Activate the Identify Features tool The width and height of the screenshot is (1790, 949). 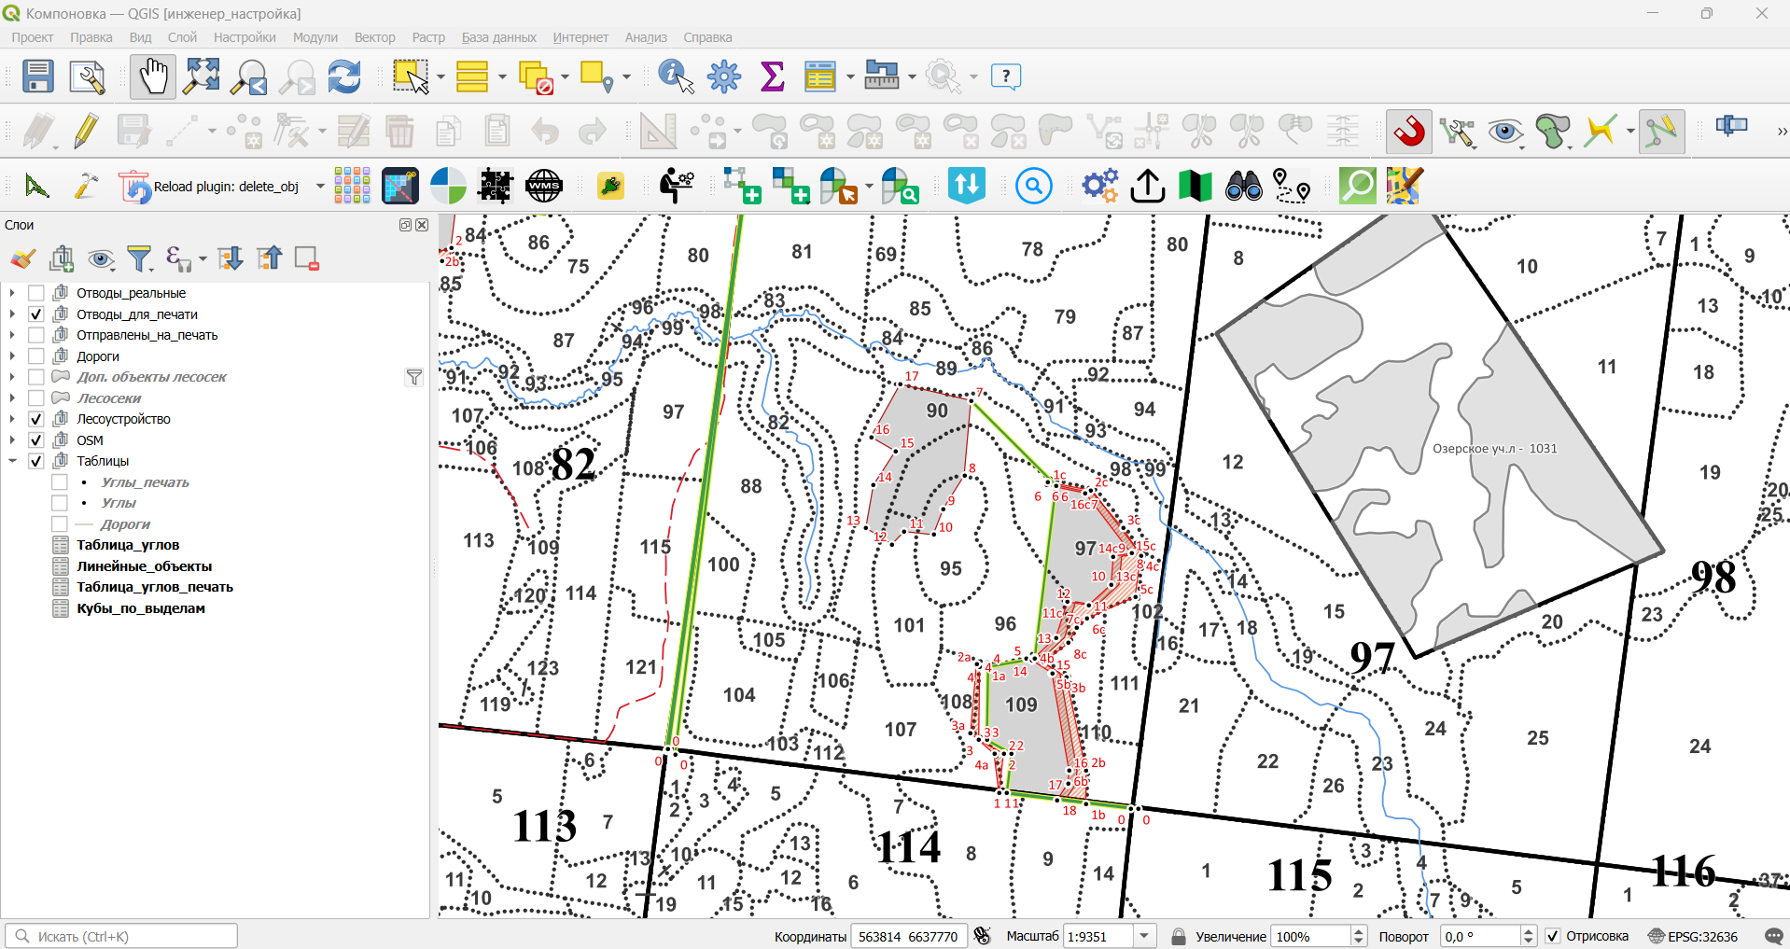[x=676, y=77]
